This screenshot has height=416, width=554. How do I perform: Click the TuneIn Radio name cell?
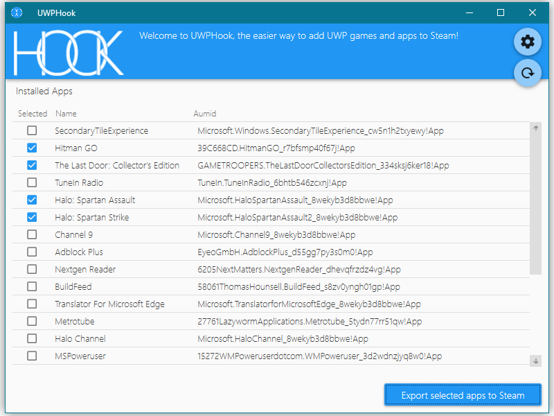[x=79, y=183]
